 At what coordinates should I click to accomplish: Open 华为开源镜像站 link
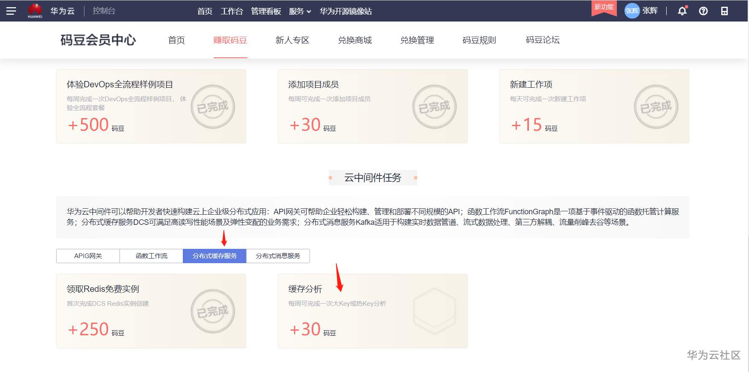tap(346, 11)
